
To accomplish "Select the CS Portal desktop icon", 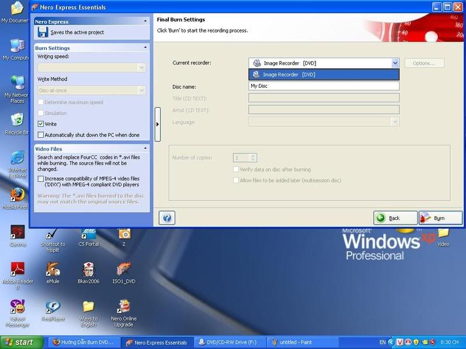I will (89, 238).
